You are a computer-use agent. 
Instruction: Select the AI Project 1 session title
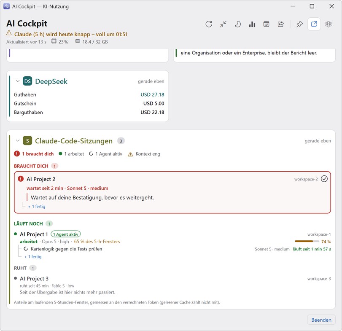click(34, 234)
